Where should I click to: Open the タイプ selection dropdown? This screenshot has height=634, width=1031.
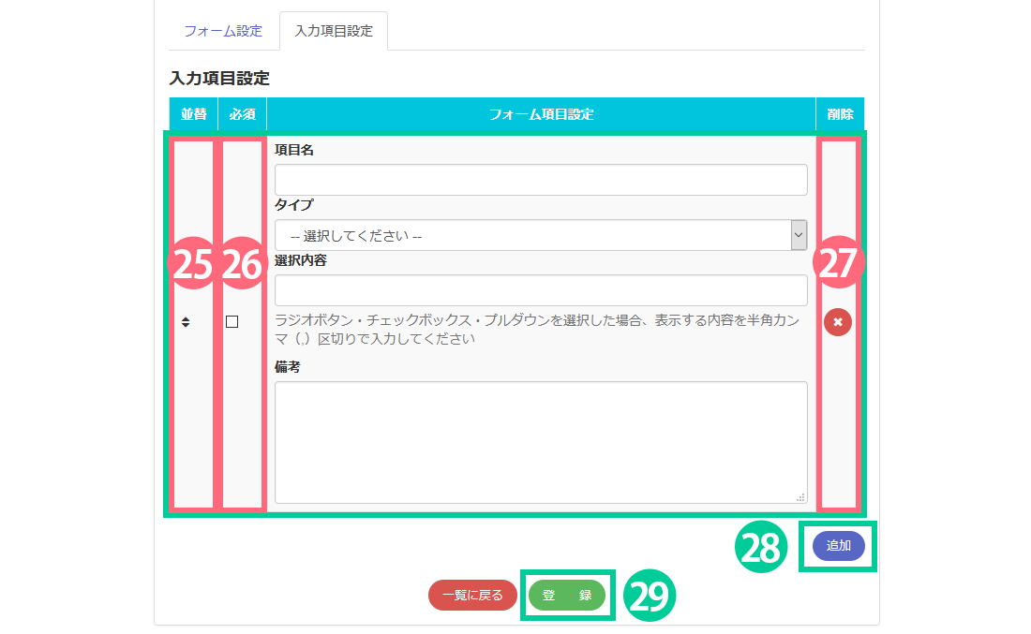pos(532,236)
